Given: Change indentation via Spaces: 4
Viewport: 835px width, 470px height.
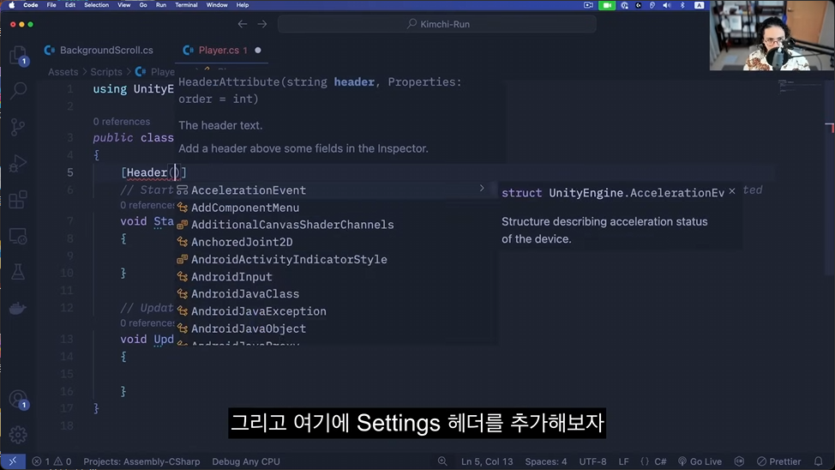Looking at the screenshot, I should [x=546, y=461].
